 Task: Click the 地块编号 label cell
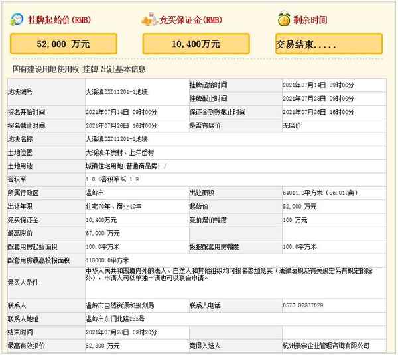[46, 91]
